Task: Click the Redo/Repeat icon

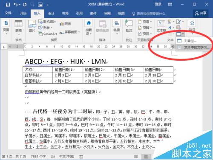Action: pyautogui.click(x=25, y=5)
